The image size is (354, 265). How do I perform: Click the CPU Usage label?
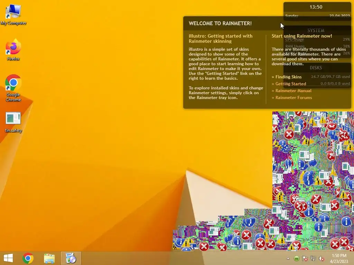[295, 39]
